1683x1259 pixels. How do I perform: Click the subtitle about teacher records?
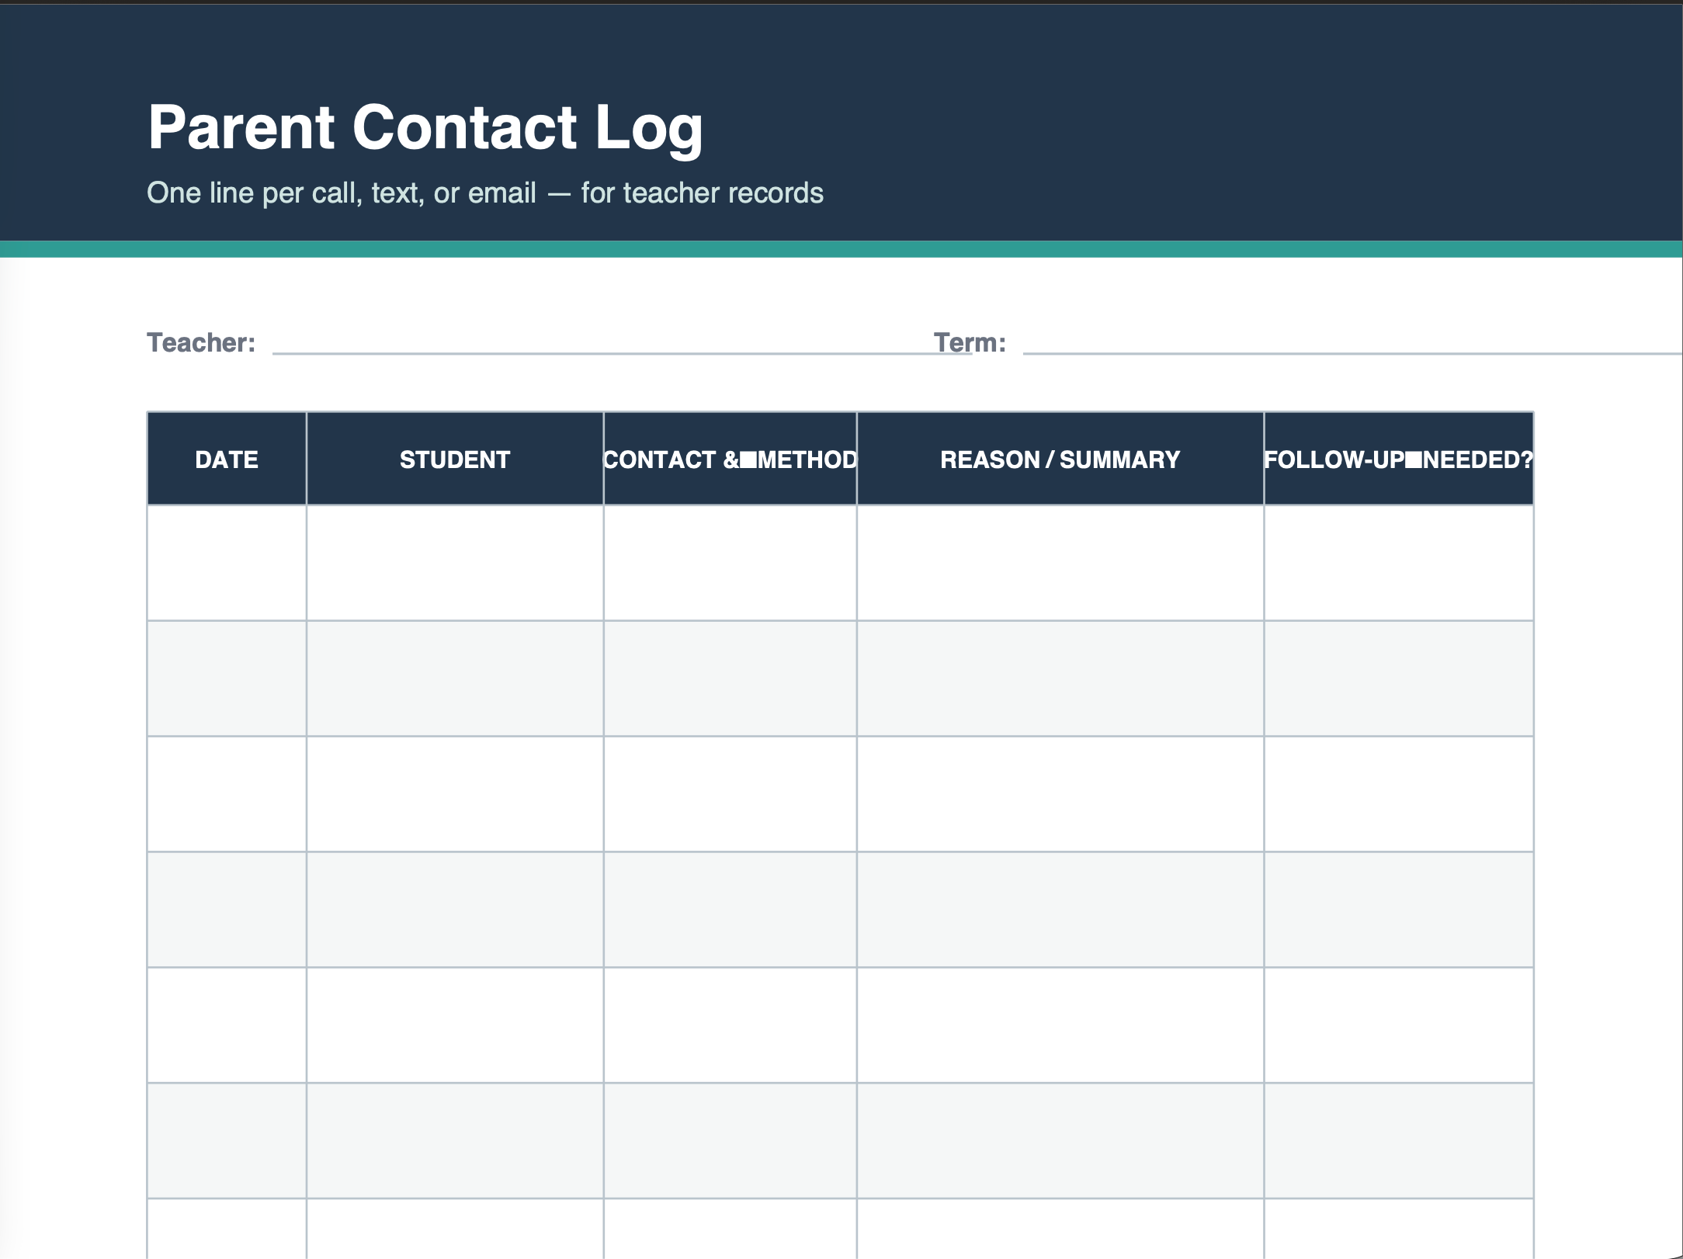click(485, 193)
